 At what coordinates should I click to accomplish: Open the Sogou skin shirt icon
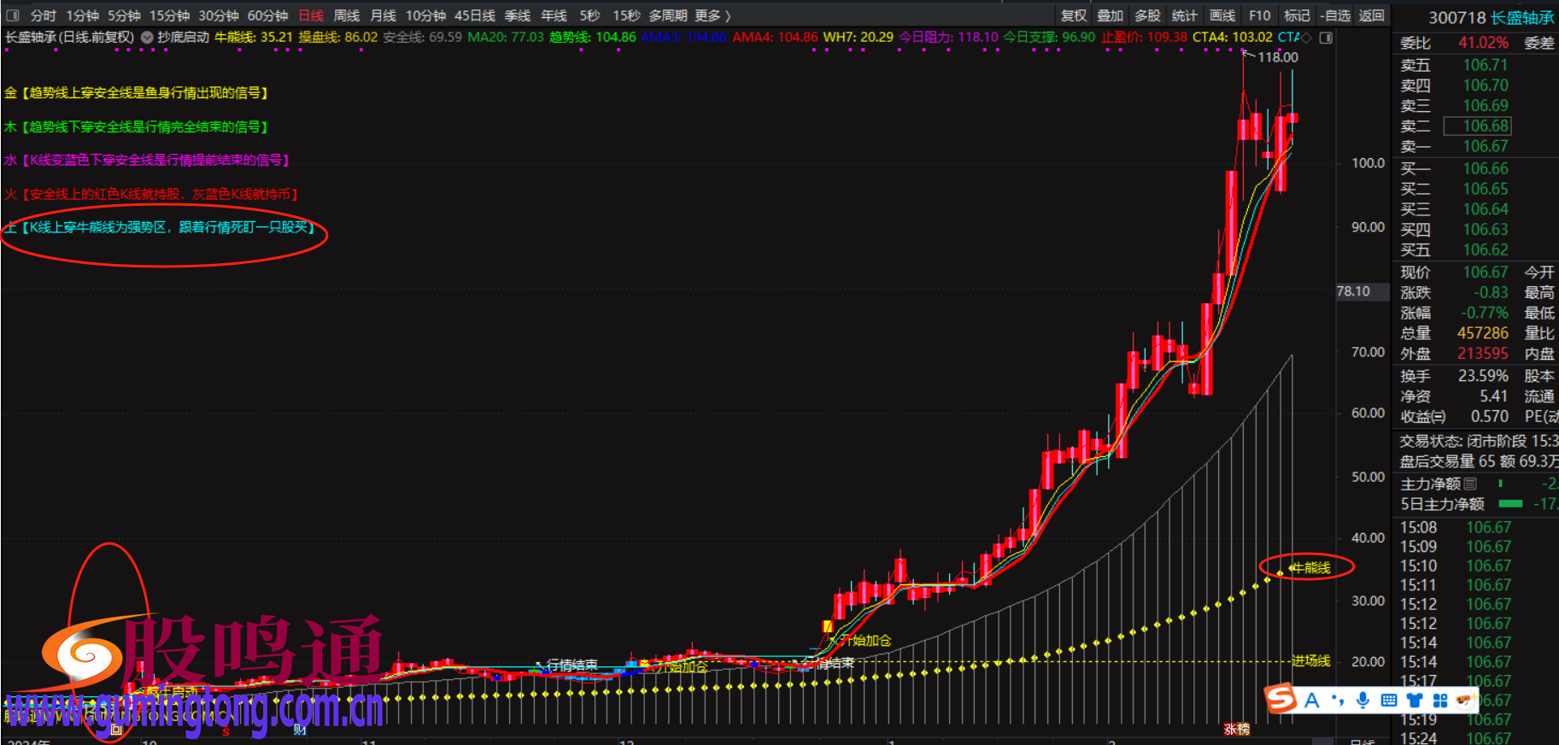click(x=1415, y=701)
